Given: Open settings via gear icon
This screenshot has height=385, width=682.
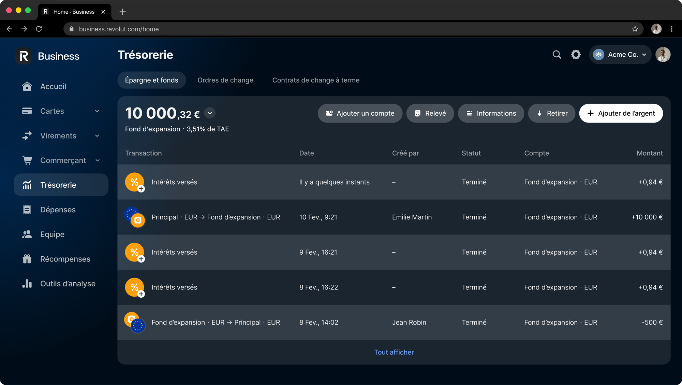Looking at the screenshot, I should [x=576, y=55].
